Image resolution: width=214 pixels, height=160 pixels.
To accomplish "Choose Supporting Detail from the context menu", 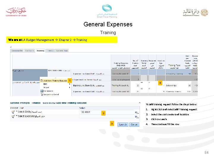I will tap(51, 95).
